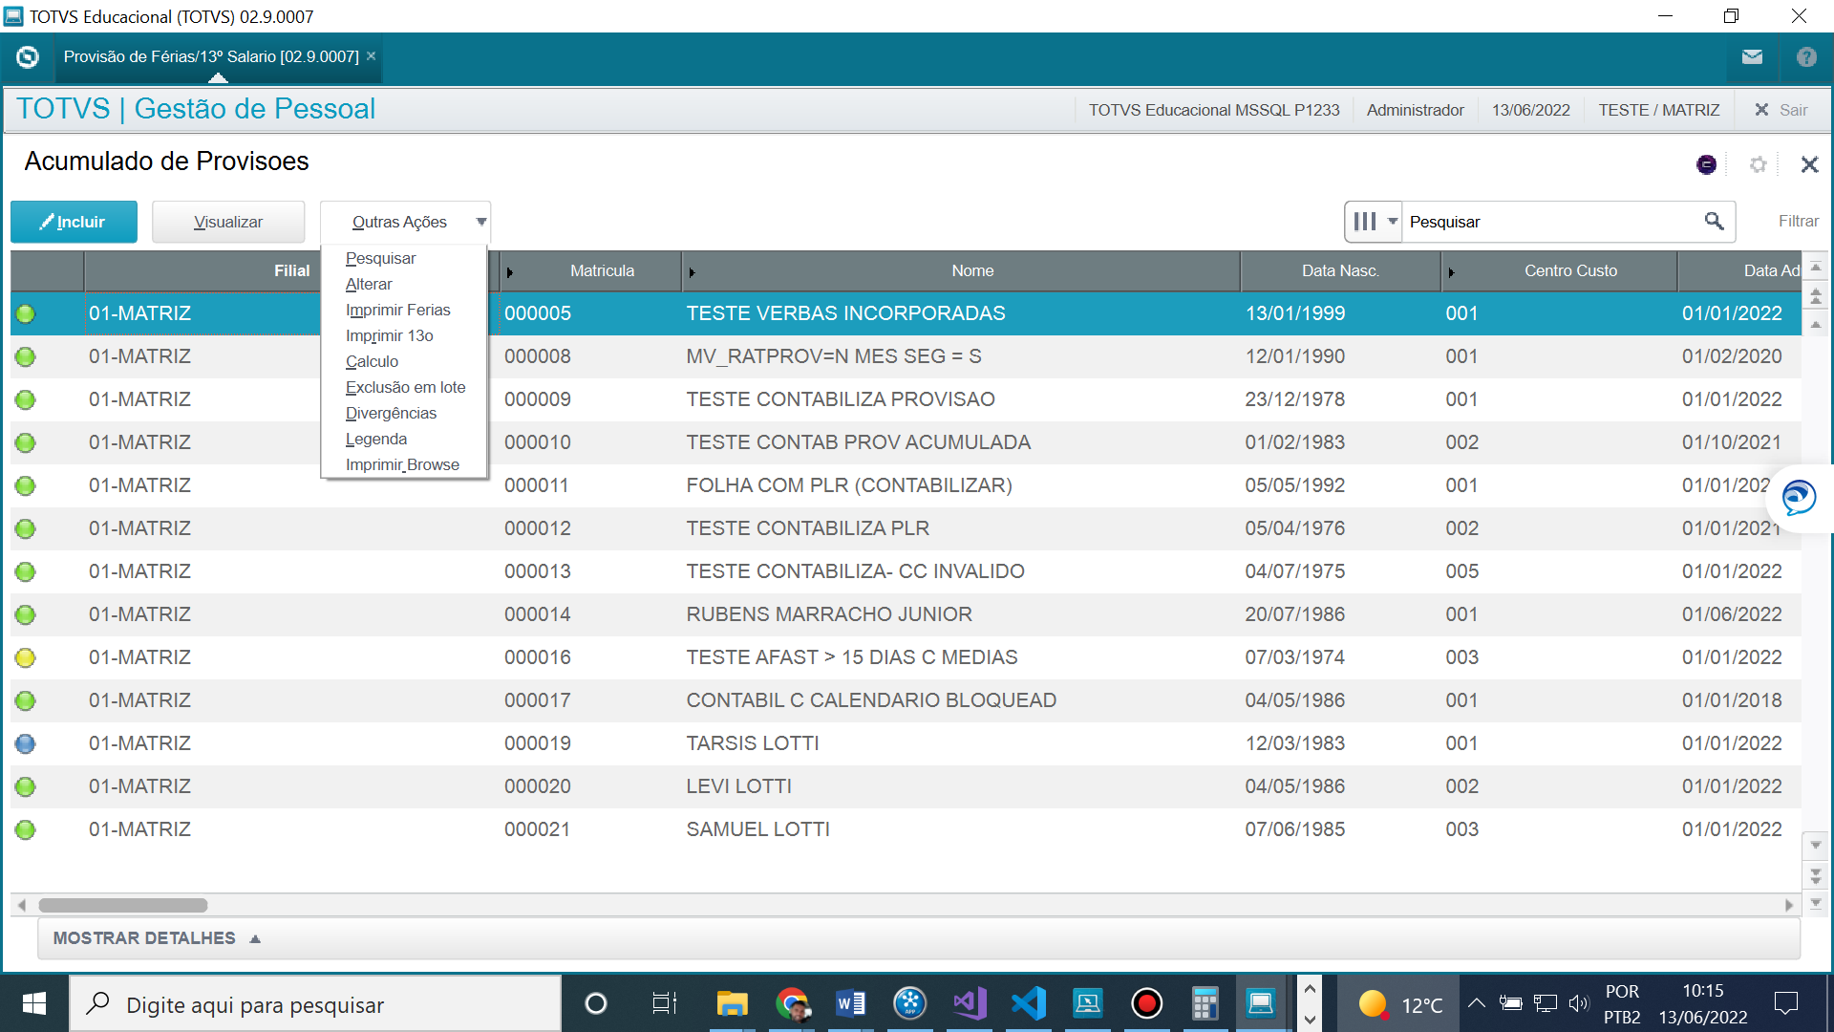Select Alterar menu entry
The width and height of the screenshot is (1834, 1032).
369,284
